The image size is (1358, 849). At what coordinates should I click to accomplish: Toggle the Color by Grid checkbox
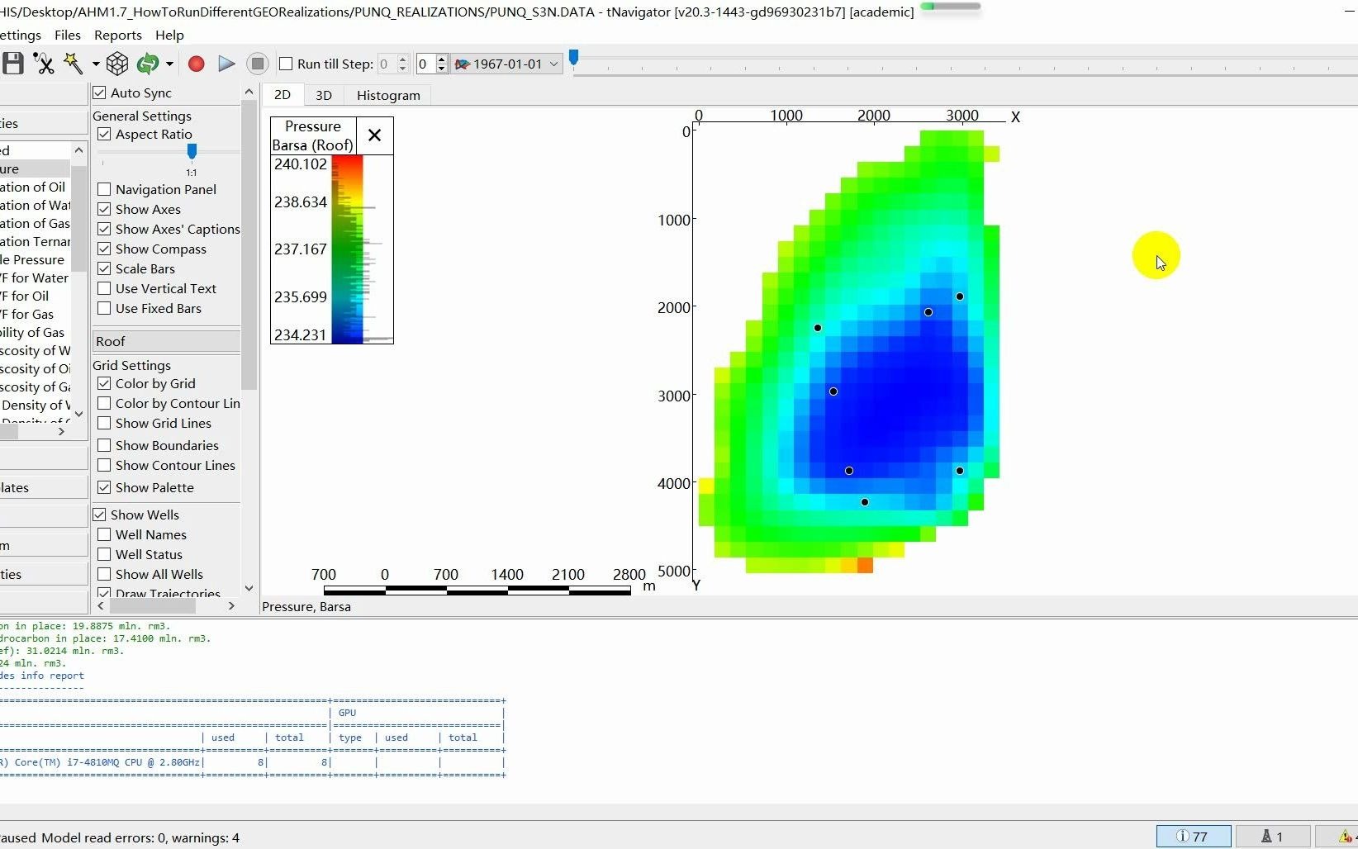click(x=104, y=383)
